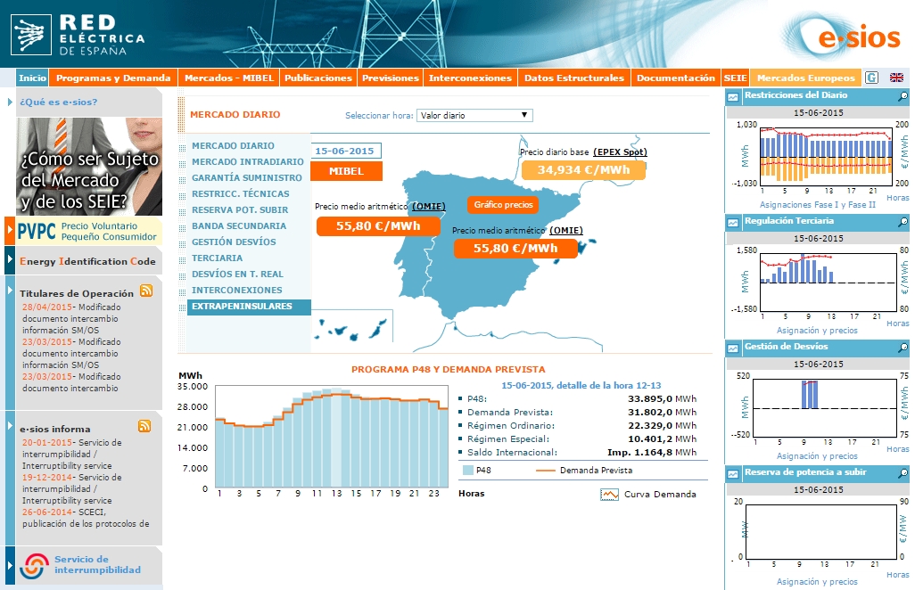The image size is (915, 590).
Task: Click the Portugal 55,80 €/MWh price badge
Action: coord(378,226)
